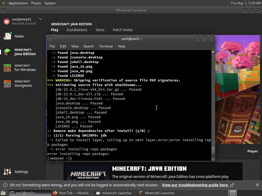This screenshot has height=196, width=262.
Task: Click the clock showing Thu Aug 1
Action: [246, 3]
